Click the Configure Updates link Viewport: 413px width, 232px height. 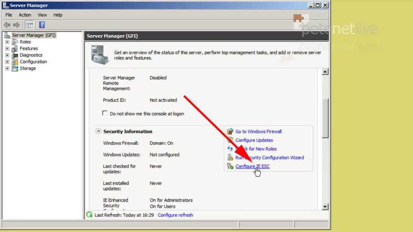[254, 140]
